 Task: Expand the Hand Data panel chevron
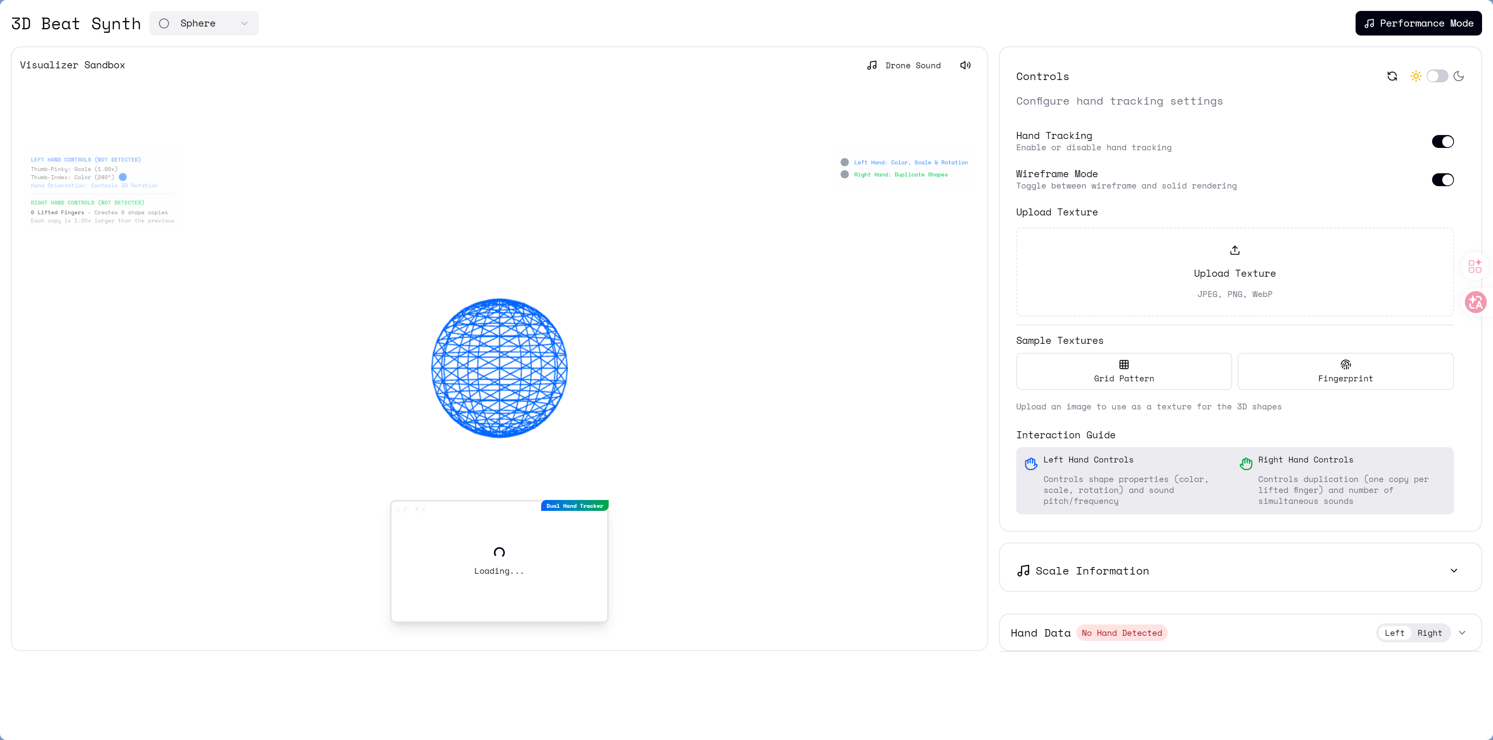pyautogui.click(x=1462, y=633)
